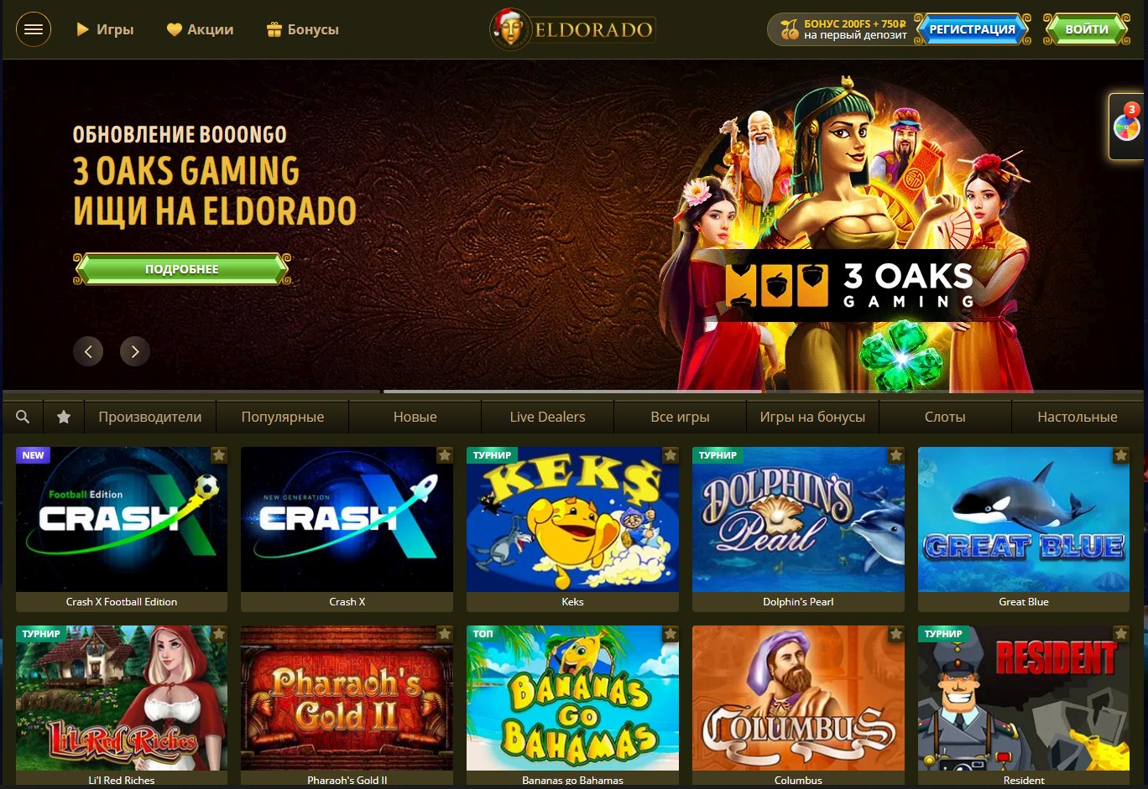The image size is (1148, 789).
Task: Show the next banner slide
Action: tap(135, 351)
